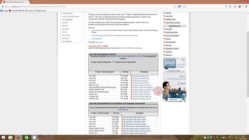
Task: Open the GMX bookmark
Action: pos(22,10)
